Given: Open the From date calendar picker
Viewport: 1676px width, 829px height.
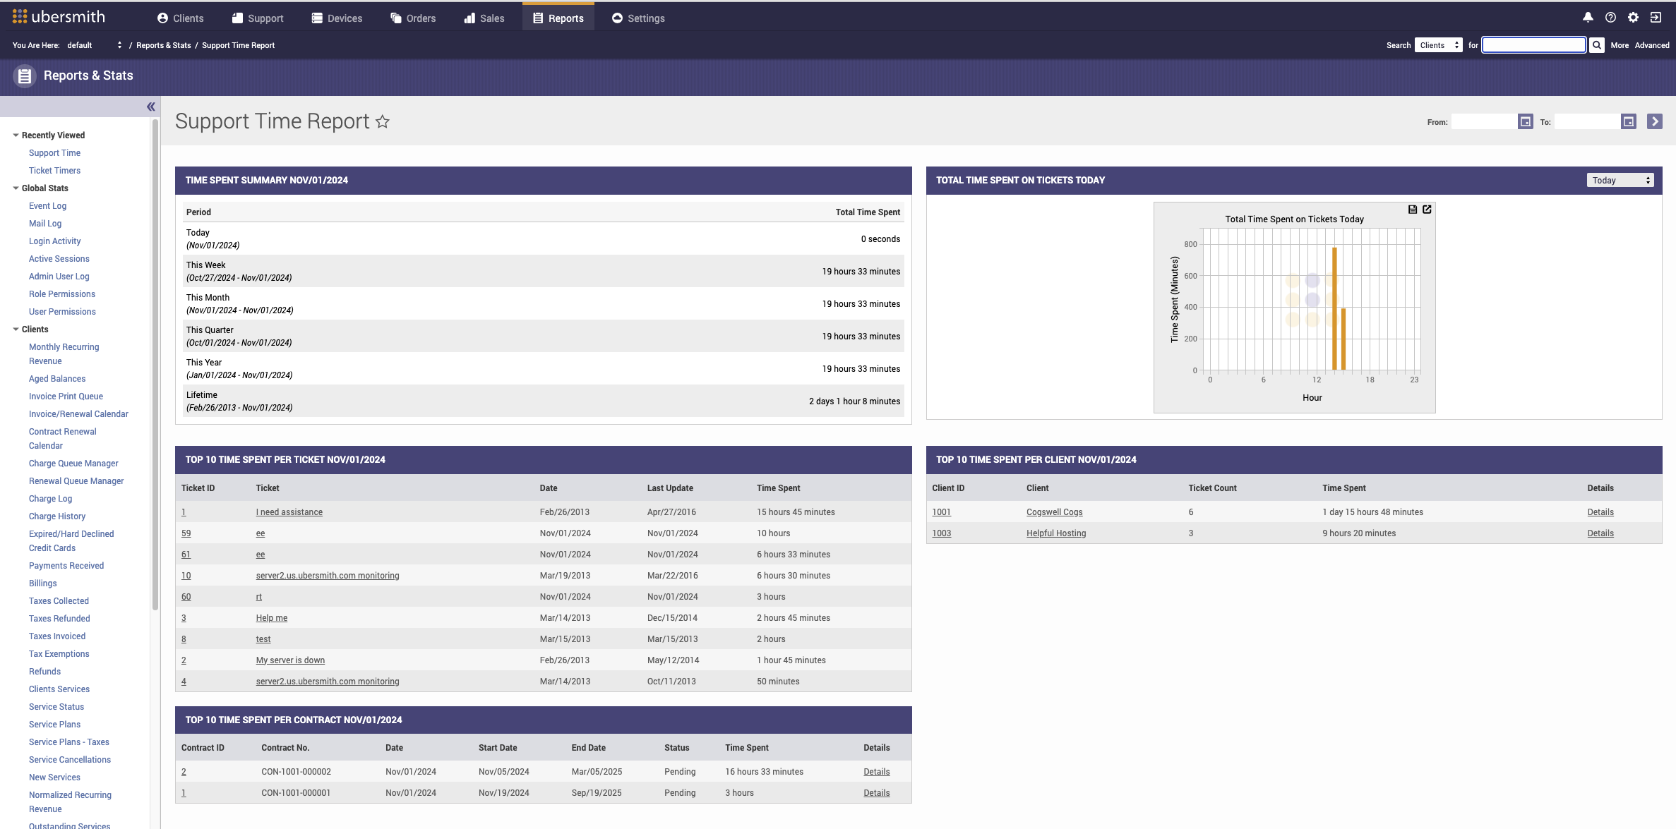Looking at the screenshot, I should tap(1525, 122).
